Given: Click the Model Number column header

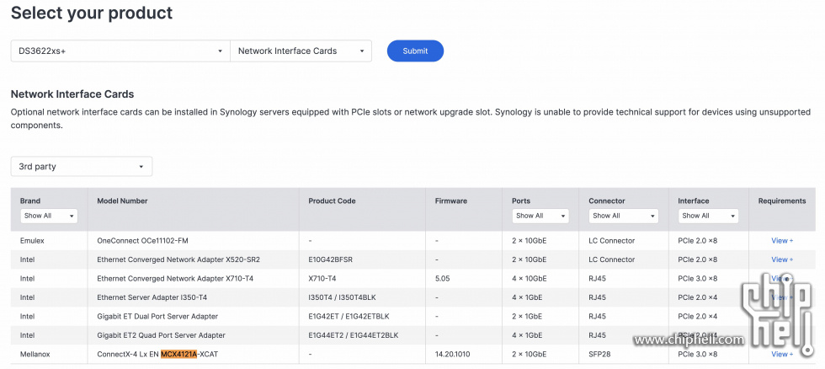Looking at the screenshot, I should tap(122, 201).
